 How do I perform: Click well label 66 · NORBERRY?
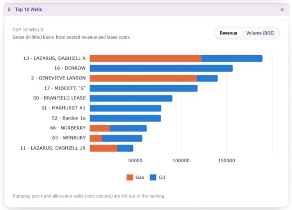click(x=68, y=128)
